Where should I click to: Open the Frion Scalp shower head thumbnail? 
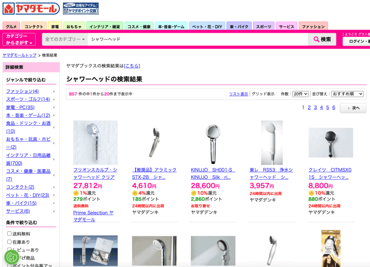tap(95, 143)
